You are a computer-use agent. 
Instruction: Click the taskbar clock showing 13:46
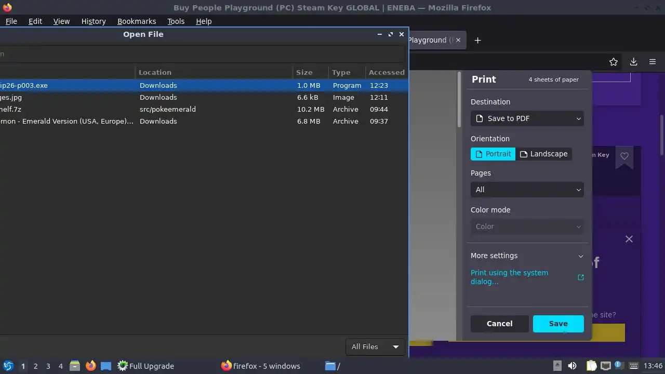click(x=653, y=366)
